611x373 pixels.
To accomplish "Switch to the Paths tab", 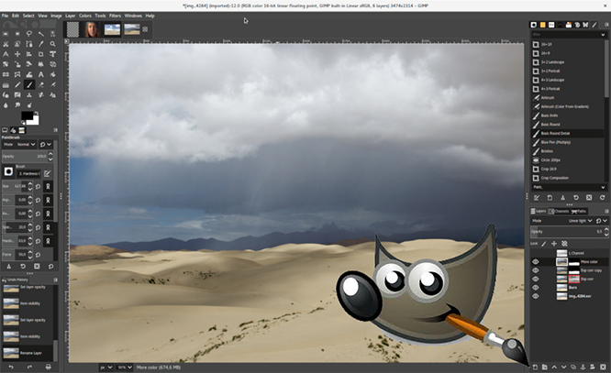I will tap(579, 211).
